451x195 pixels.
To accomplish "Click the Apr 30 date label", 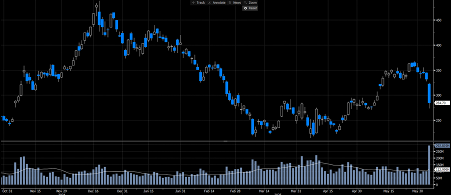I will tap(357, 190).
